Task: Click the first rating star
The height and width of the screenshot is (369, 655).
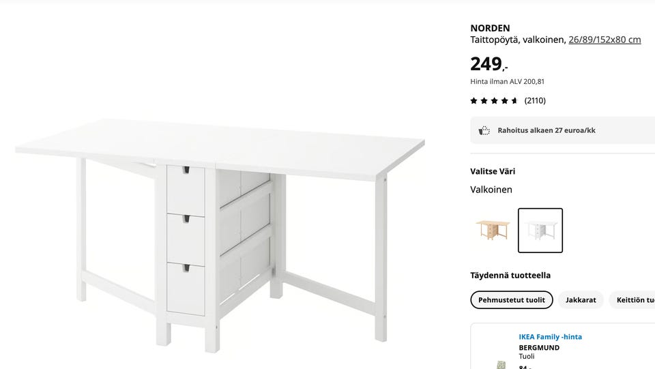Action: pos(474,100)
